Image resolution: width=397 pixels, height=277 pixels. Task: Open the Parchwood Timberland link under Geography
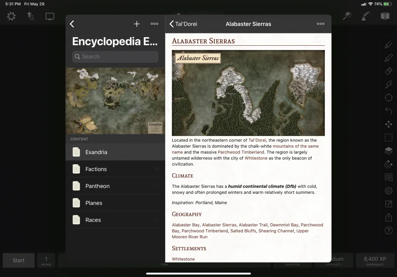point(205,231)
